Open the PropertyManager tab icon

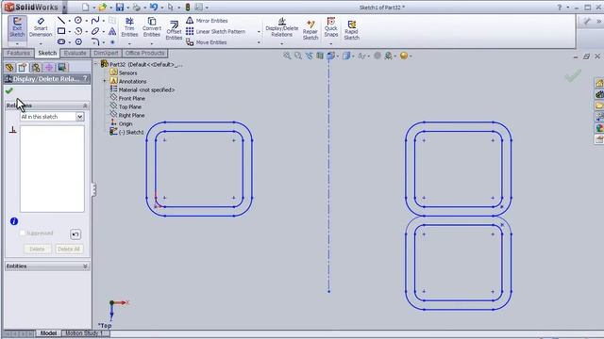pyautogui.click(x=23, y=68)
